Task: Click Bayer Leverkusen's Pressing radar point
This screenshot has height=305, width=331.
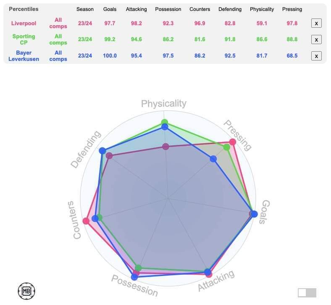Action: pos(213,159)
